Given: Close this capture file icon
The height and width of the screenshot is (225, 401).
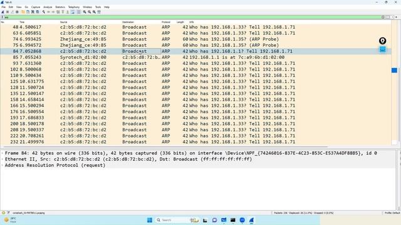Looking at the screenshot, I should click(x=33, y=12).
